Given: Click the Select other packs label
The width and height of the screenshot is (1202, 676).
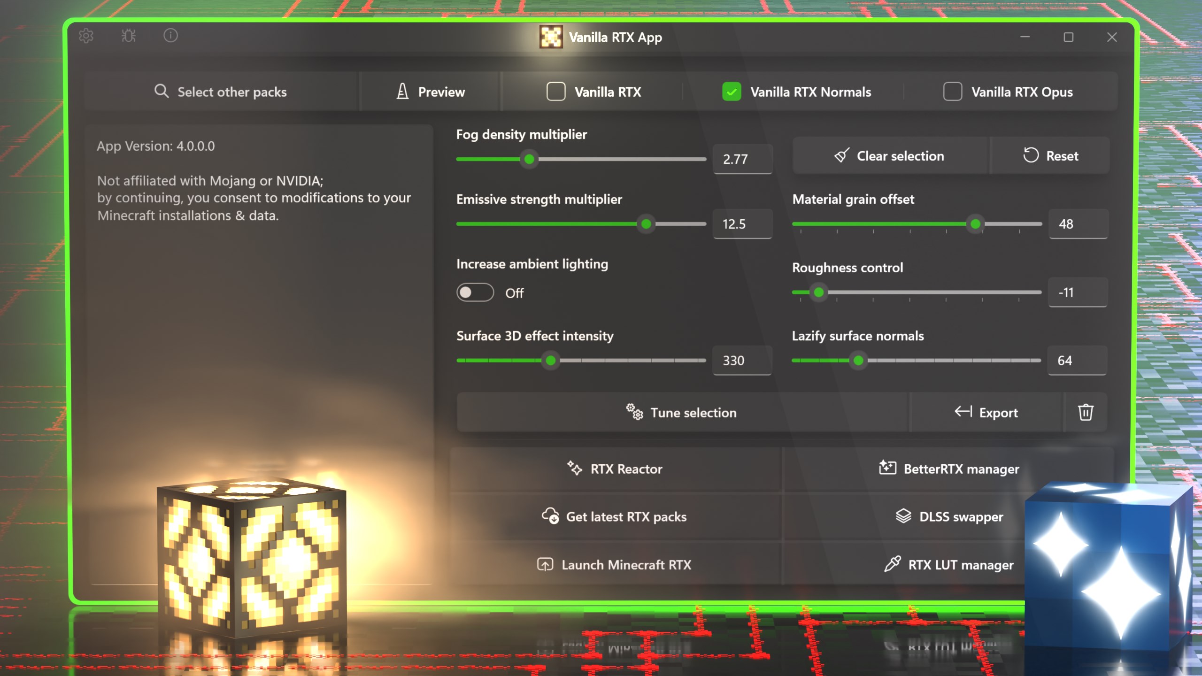Looking at the screenshot, I should click(x=232, y=92).
